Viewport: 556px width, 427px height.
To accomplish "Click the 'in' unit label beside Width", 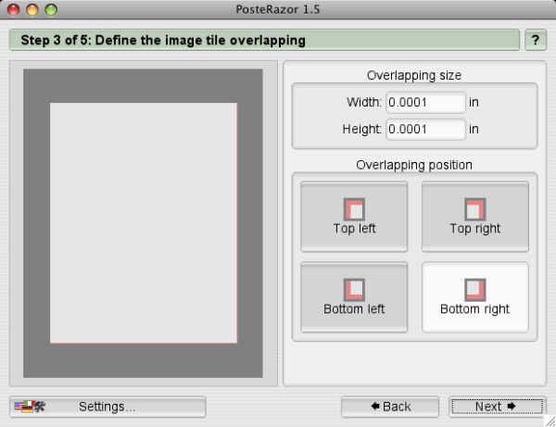I will coord(474,103).
